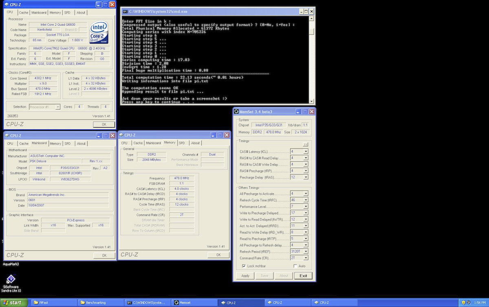The image size is (489, 307).
Task: Switch to the PiFast folder taskbar button
Action: click(x=54, y=303)
